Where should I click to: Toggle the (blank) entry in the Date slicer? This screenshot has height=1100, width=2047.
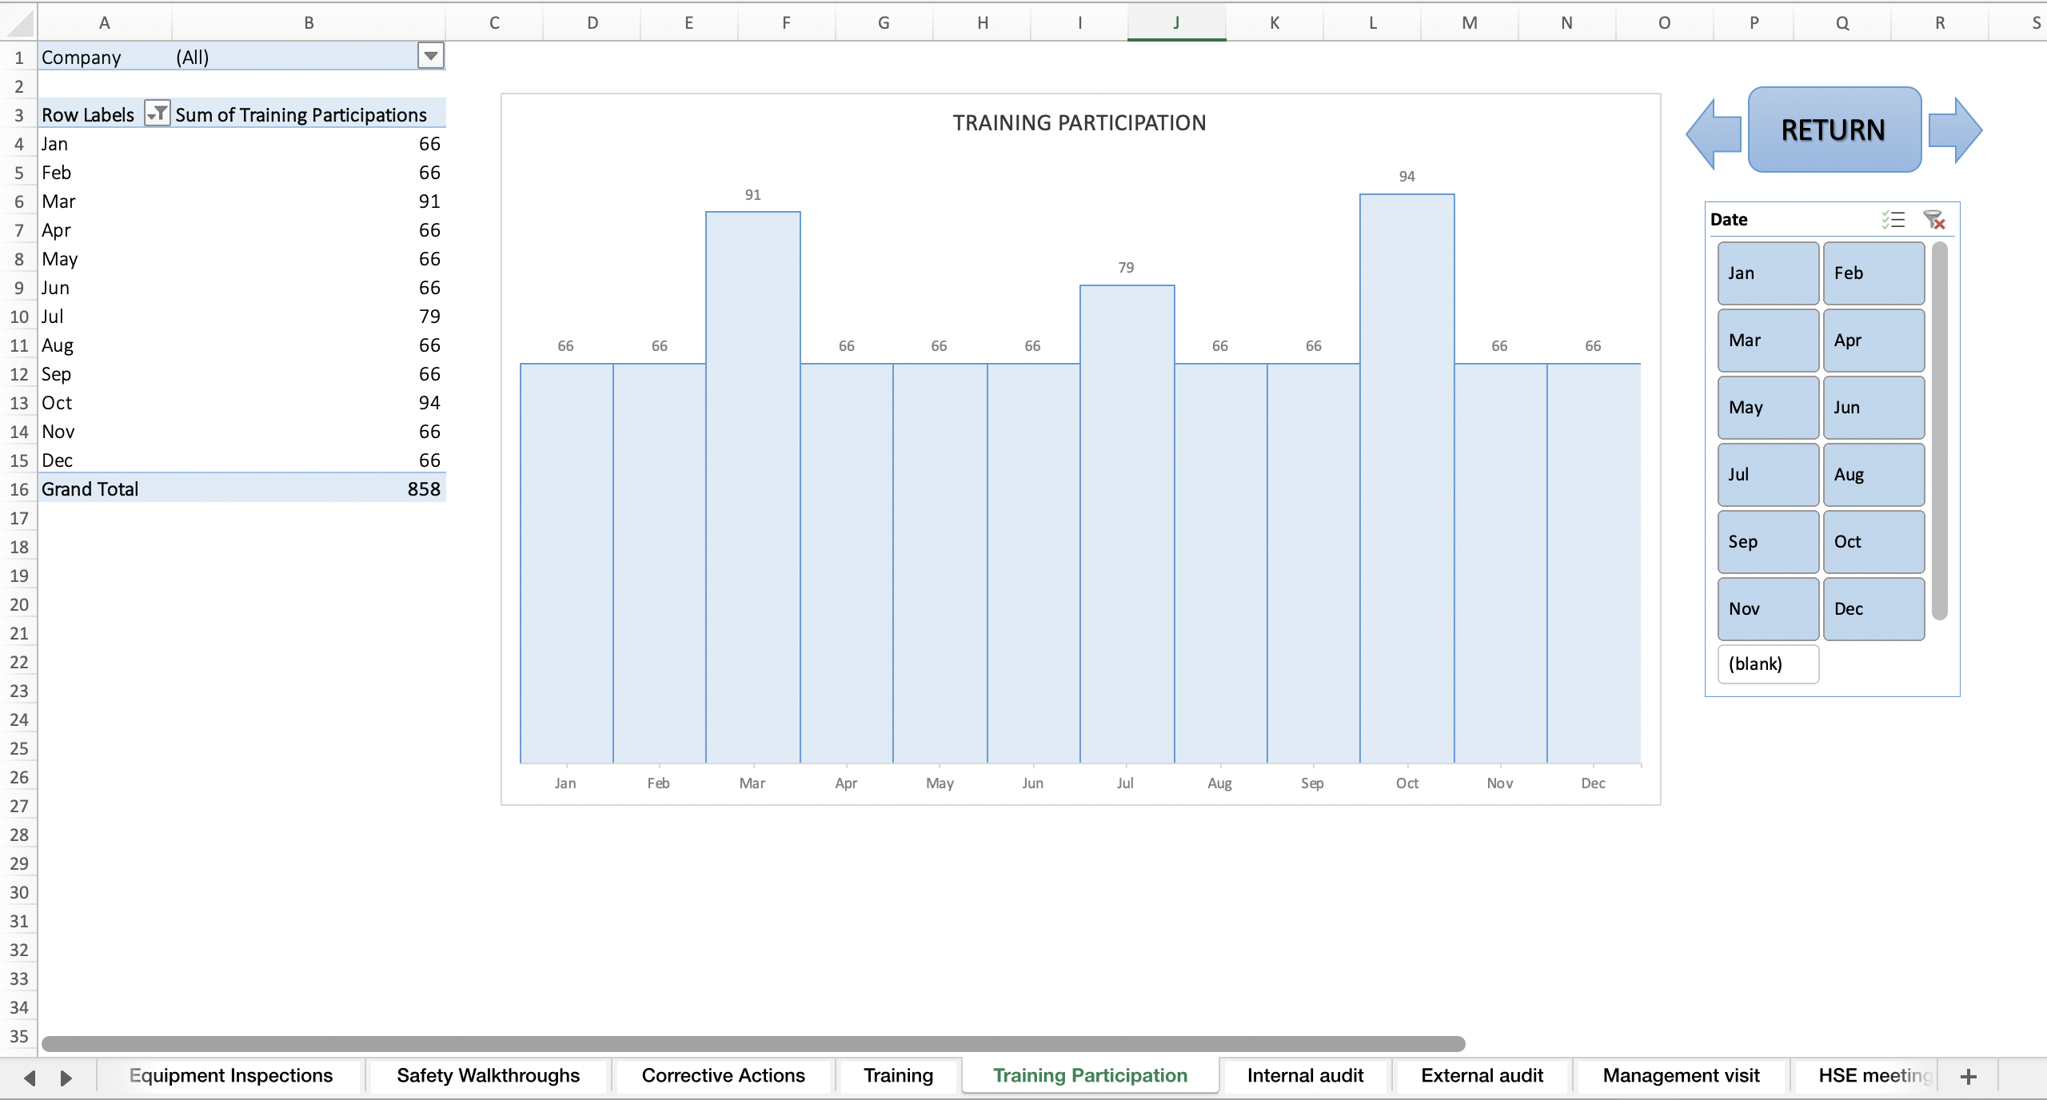(x=1768, y=664)
